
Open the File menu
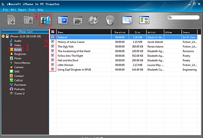point(5,10)
